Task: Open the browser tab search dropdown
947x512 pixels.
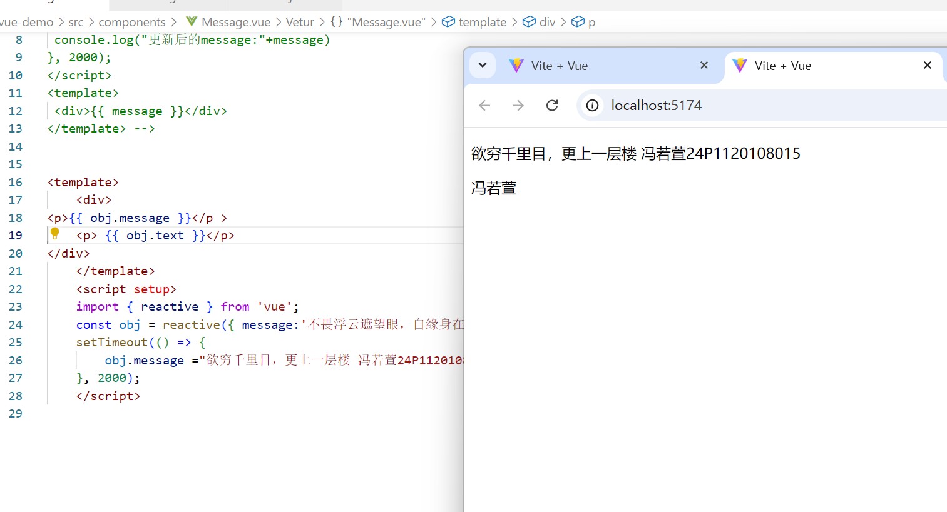Action: point(483,66)
